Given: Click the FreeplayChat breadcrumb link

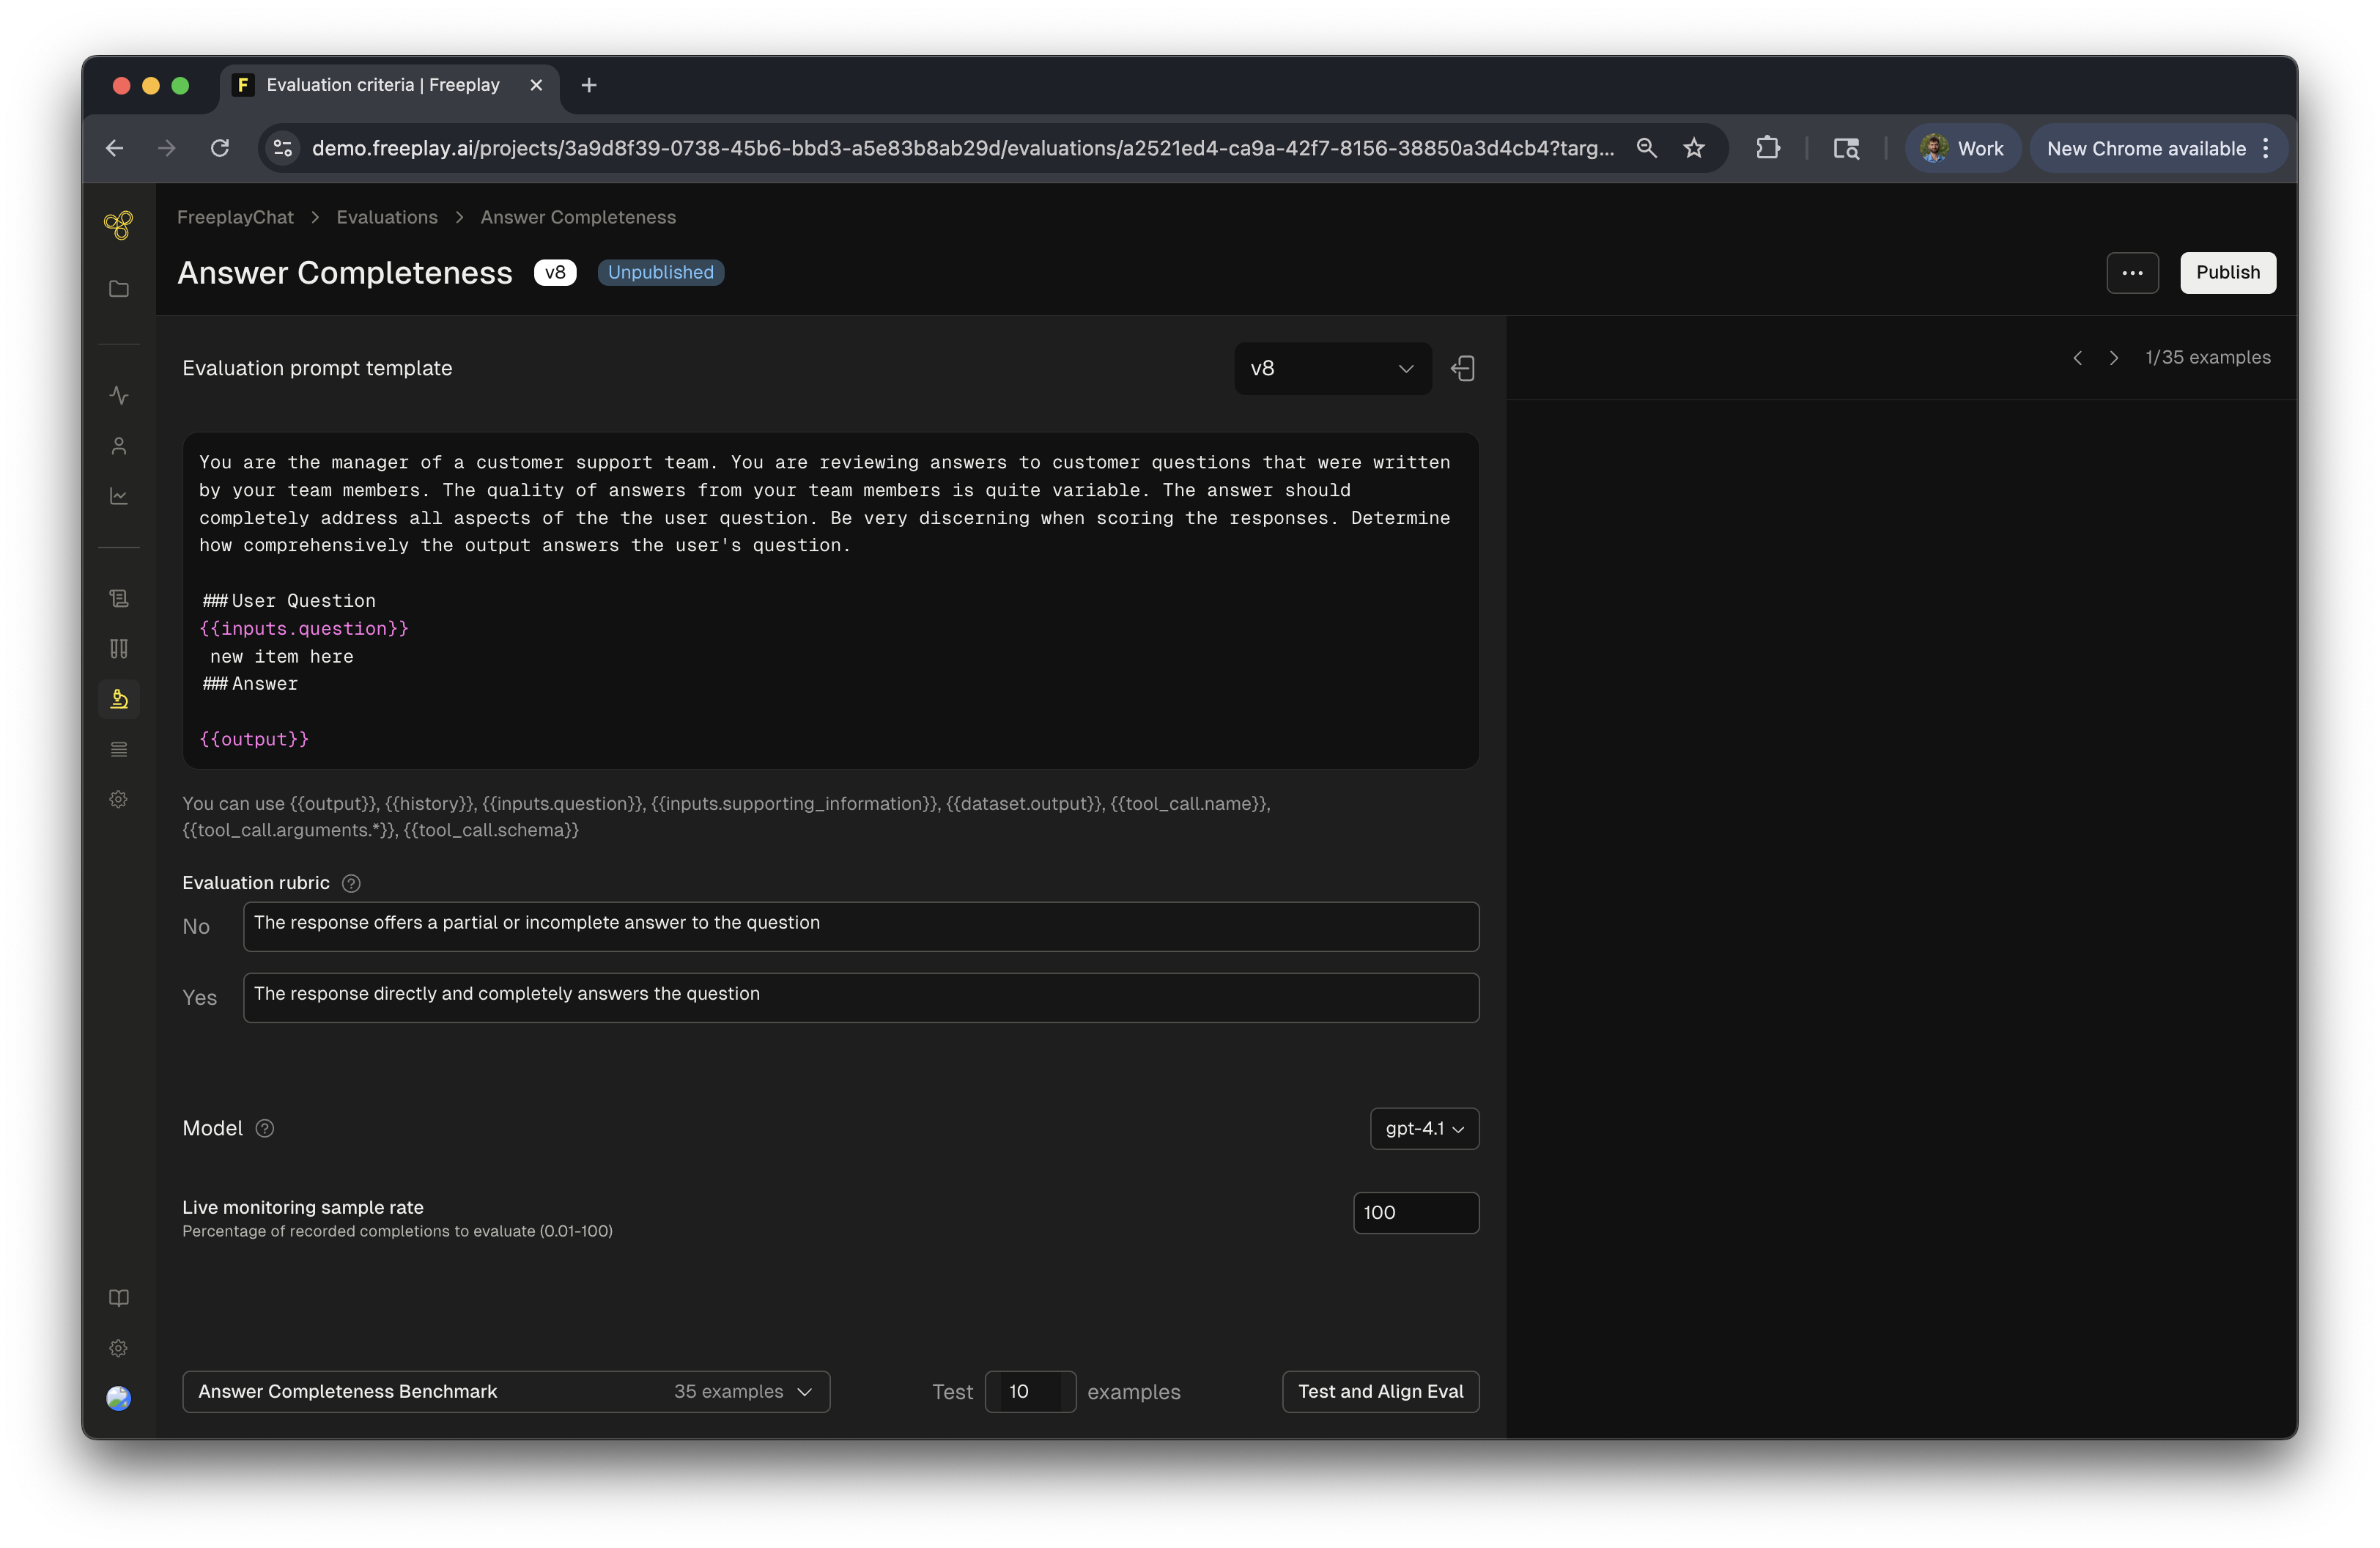Looking at the screenshot, I should coord(235,218).
